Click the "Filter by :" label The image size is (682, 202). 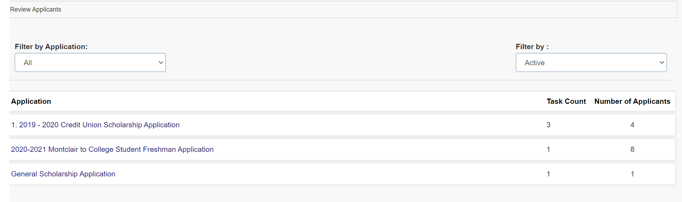532,47
